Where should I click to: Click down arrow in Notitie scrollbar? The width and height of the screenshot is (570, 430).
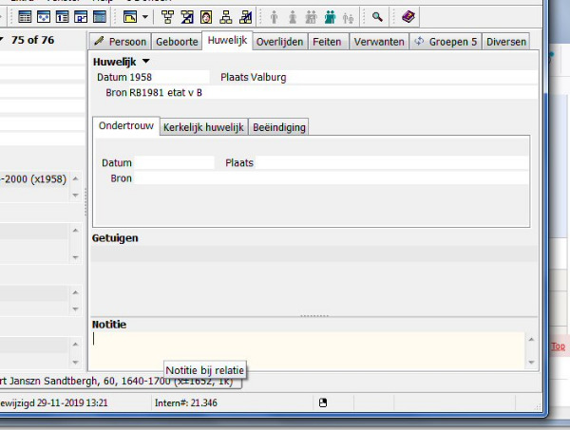click(x=530, y=362)
